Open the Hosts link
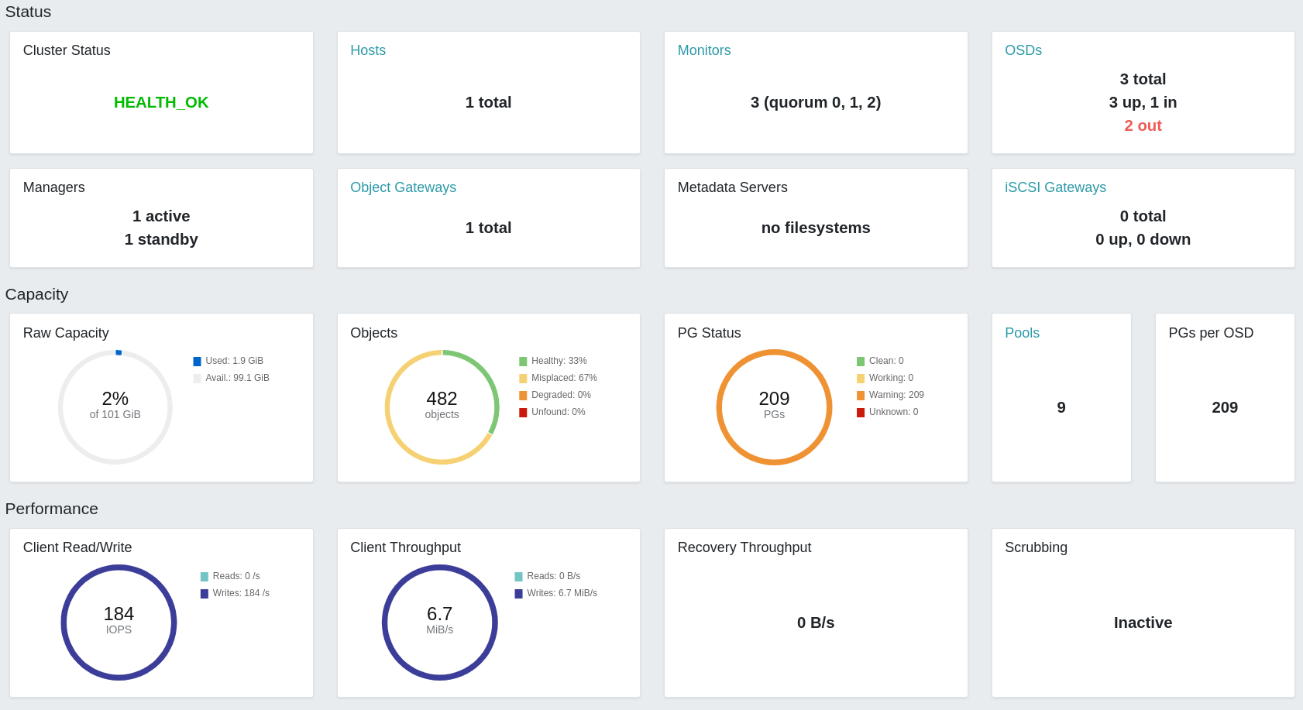 click(x=367, y=50)
